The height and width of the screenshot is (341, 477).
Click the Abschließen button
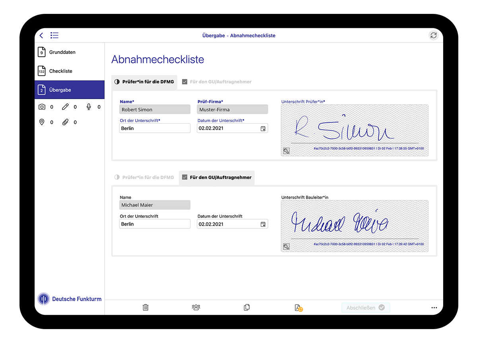tap(365, 308)
